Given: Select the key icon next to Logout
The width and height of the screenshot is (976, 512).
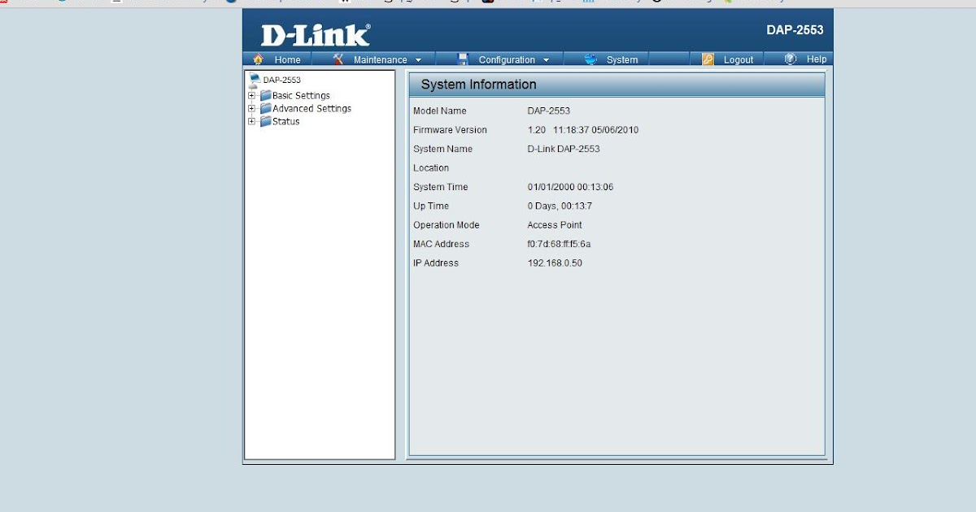Looking at the screenshot, I should [707, 59].
